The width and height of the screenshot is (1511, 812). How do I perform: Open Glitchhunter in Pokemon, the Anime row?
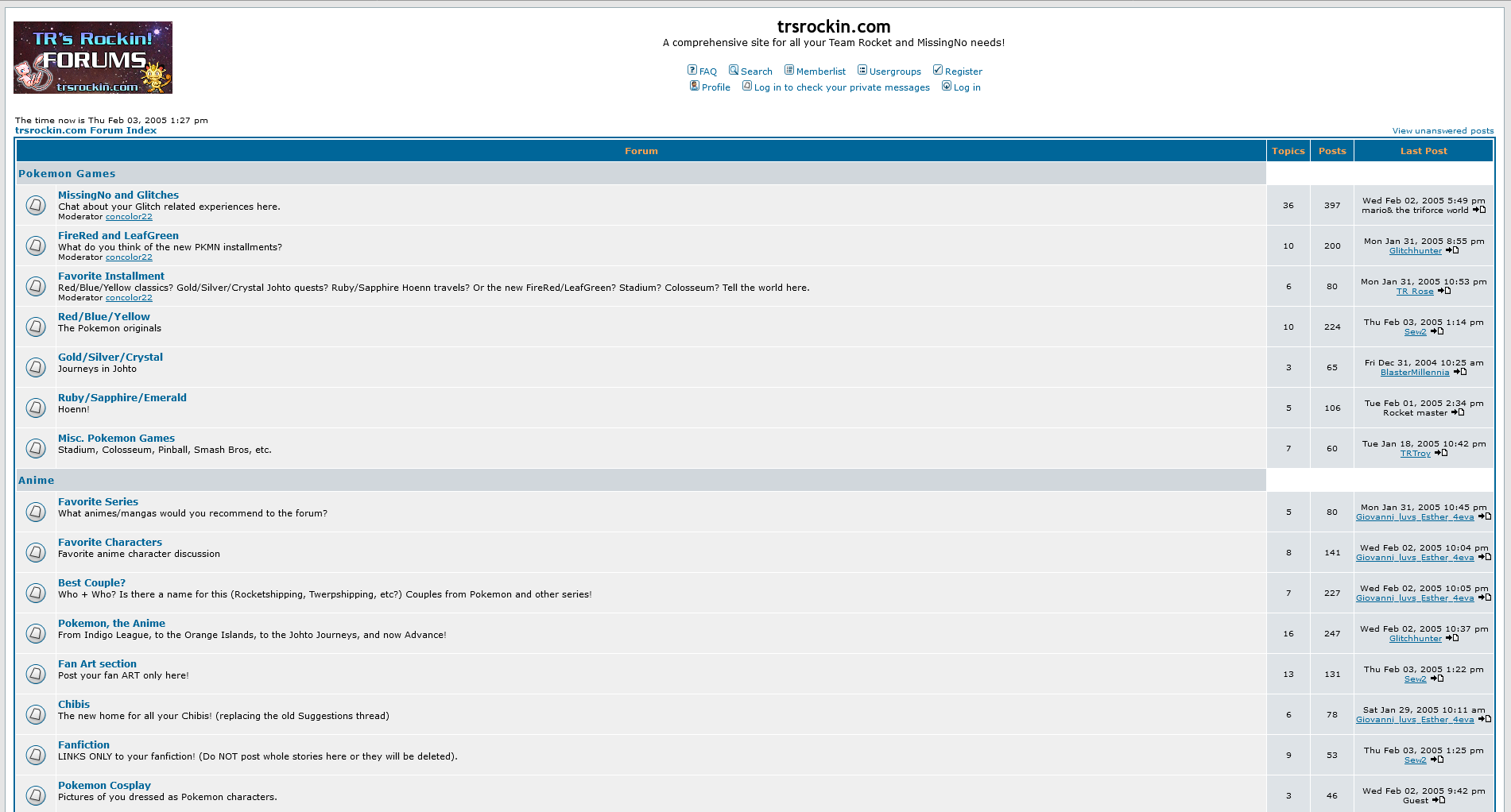pyautogui.click(x=1415, y=639)
